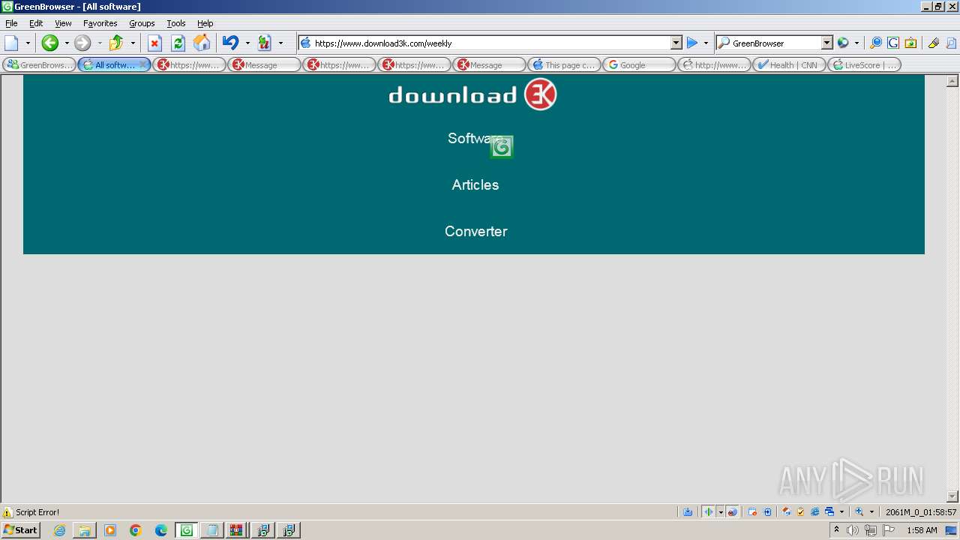The width and height of the screenshot is (960, 540).
Task: Close the All software tab via its X
Action: (143, 64)
